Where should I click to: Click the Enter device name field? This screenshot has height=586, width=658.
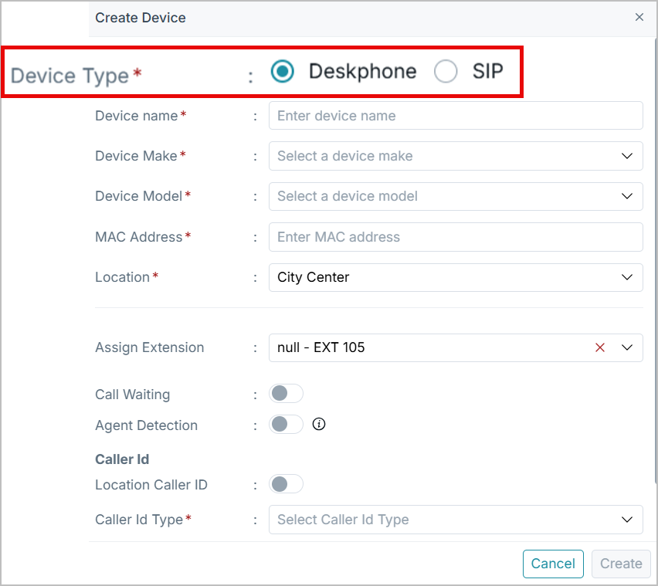click(x=456, y=116)
